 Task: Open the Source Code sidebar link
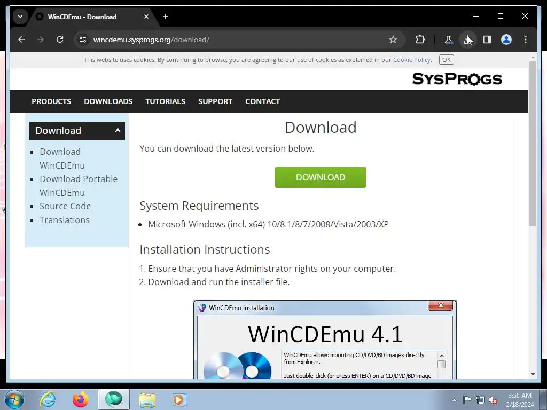pos(65,206)
